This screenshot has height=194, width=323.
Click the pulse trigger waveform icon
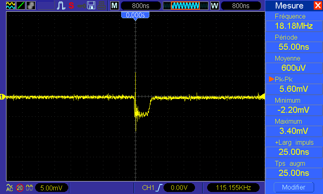click(x=62, y=6)
